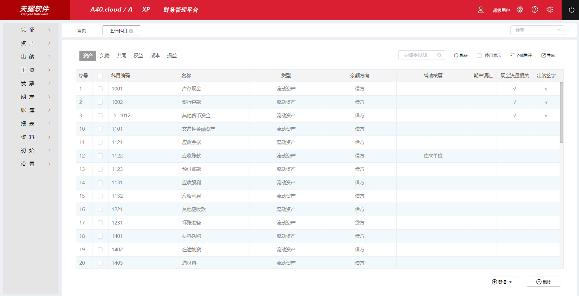
Task: Click the 导出 export button
Action: pyautogui.click(x=548, y=55)
